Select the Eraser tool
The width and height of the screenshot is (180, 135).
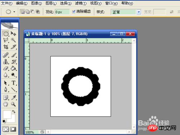click(x=6, y=68)
